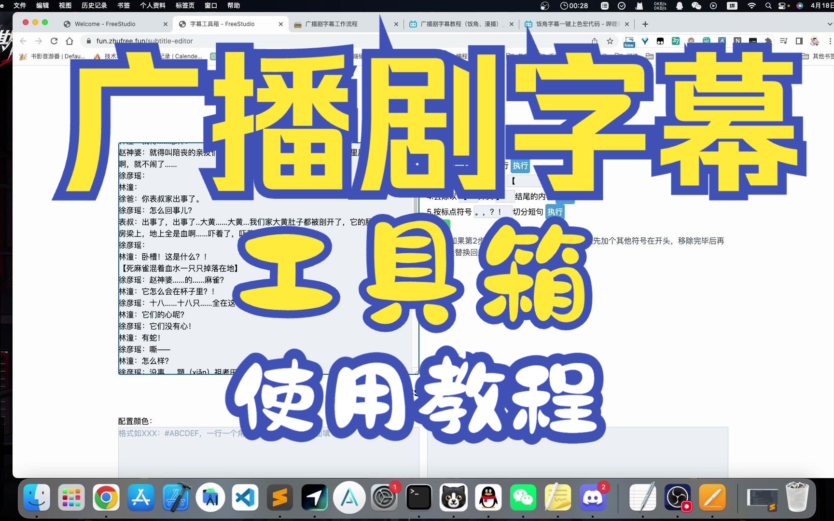834x521 pixels.
Task: Open Sublime Text from the Dock
Action: tap(280, 497)
